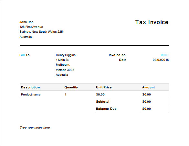This screenshot has width=189, height=146.
Task: Click the 'Bill To' label
Action: (25, 55)
